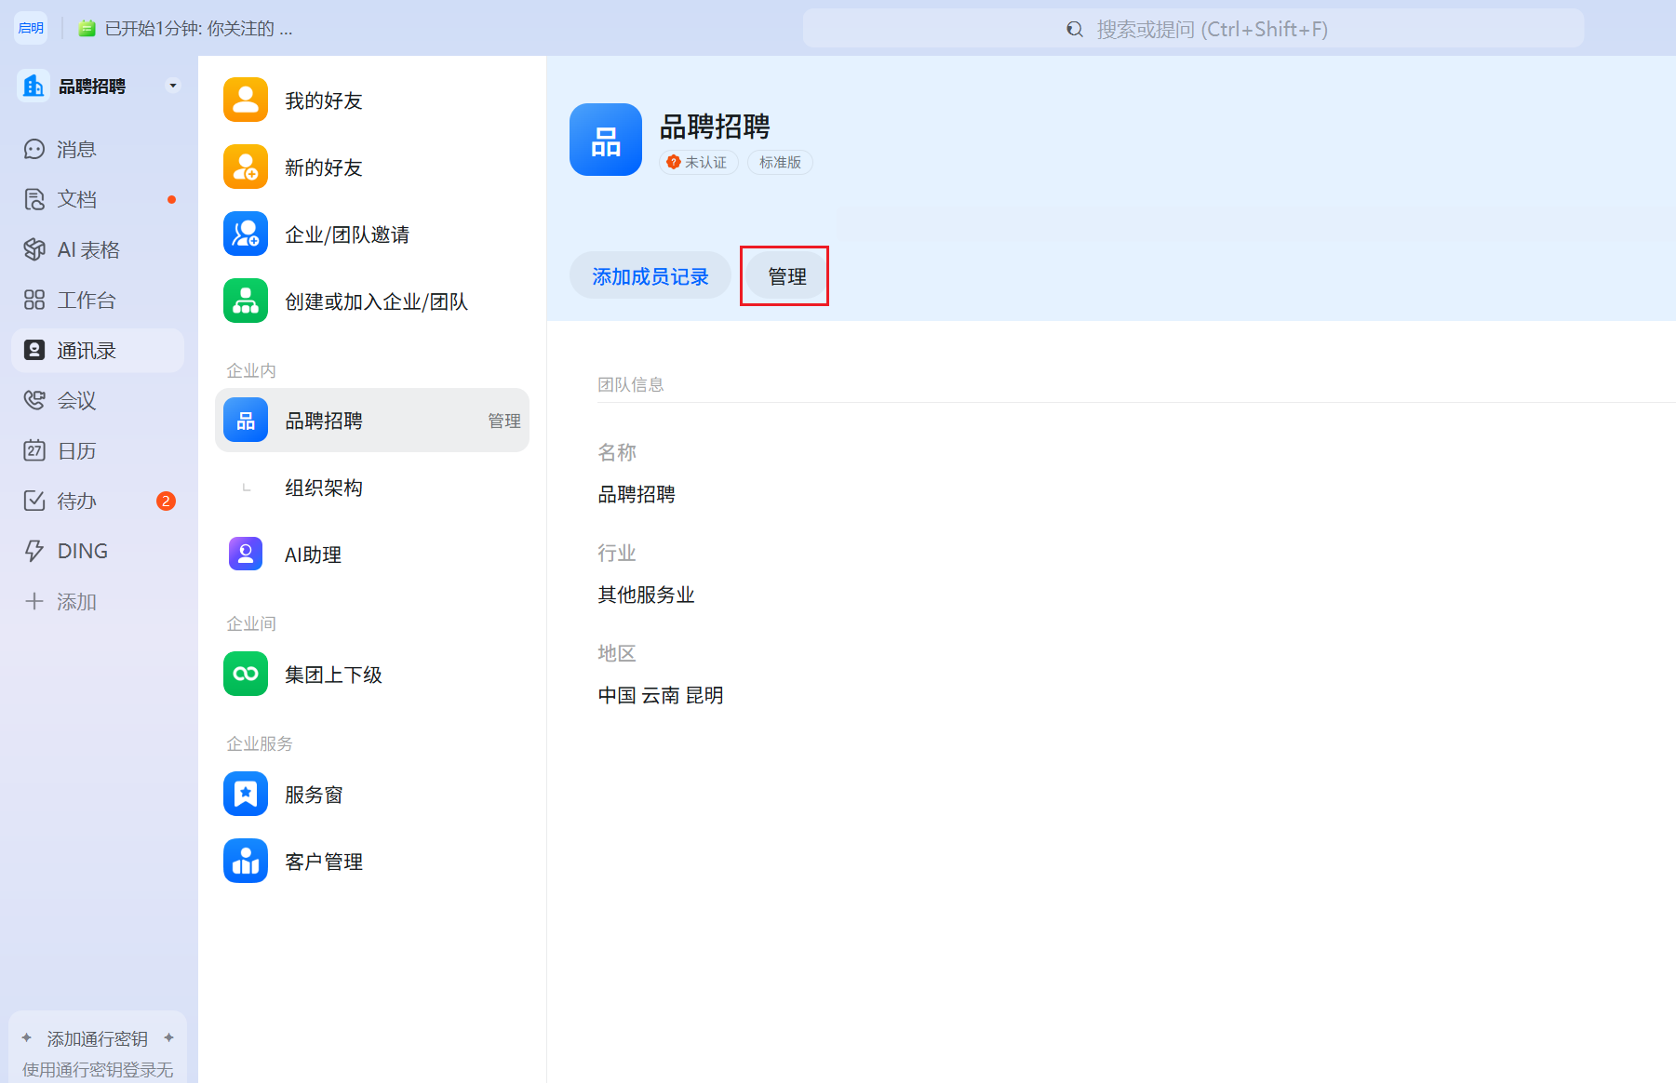Click the 添加成员记录 button

pyautogui.click(x=650, y=276)
